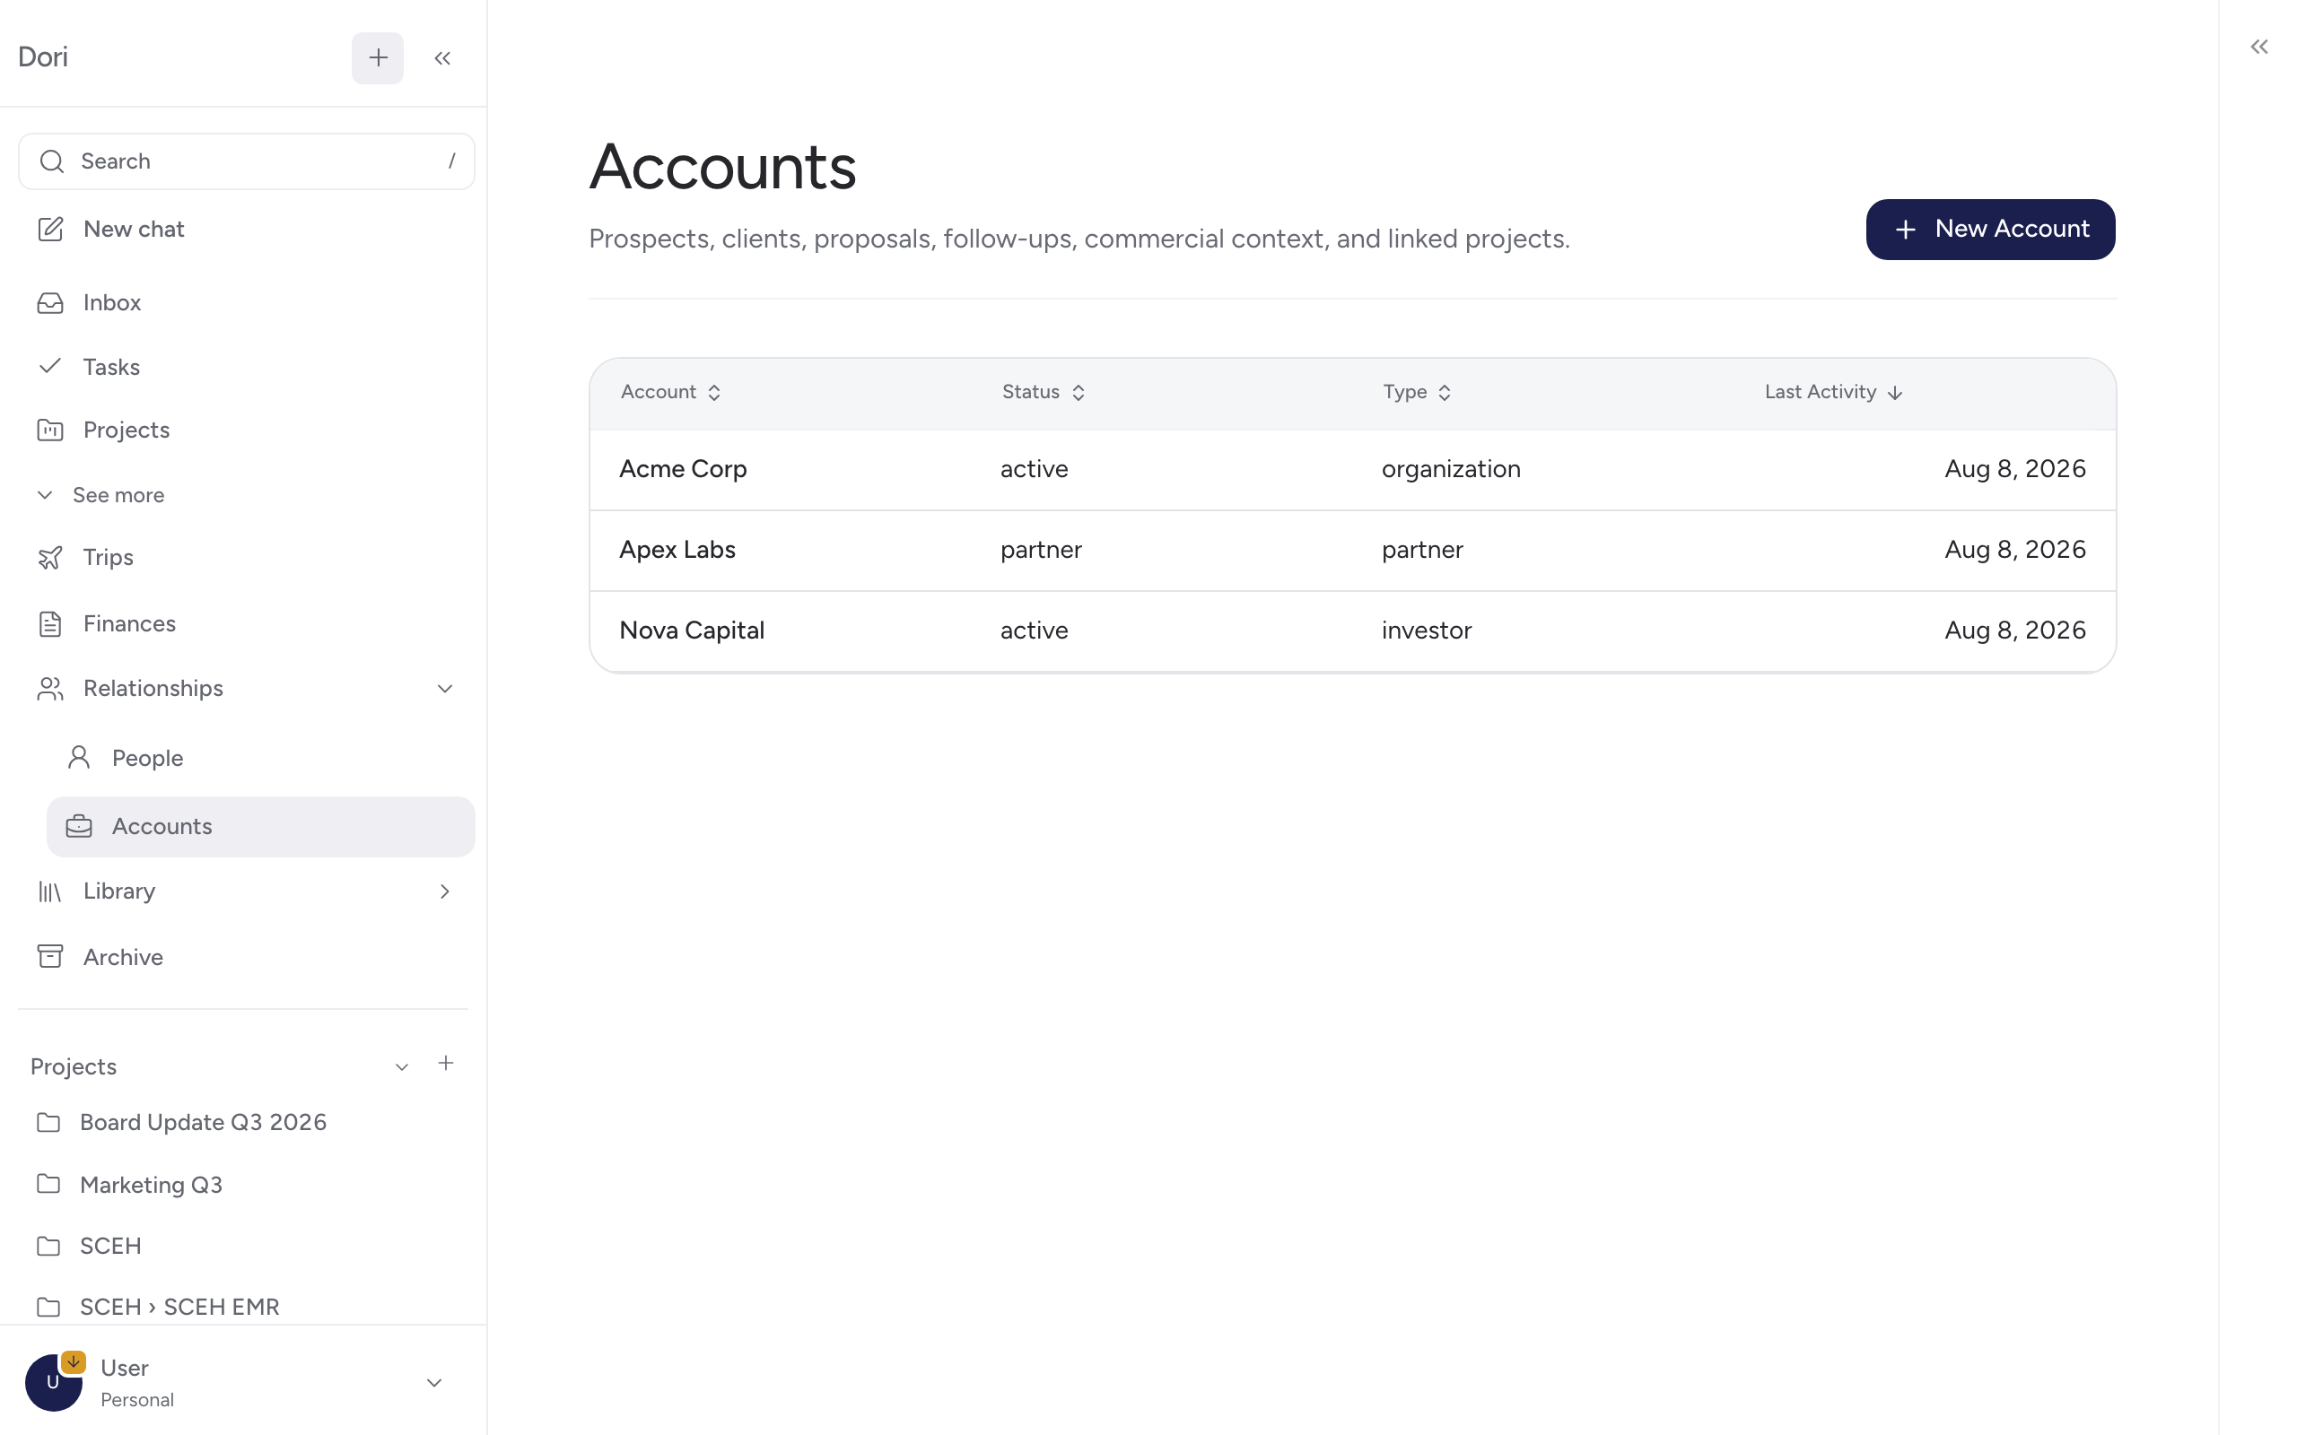
Task: Collapse the sidebar Projects section chevron
Action: coord(401,1067)
